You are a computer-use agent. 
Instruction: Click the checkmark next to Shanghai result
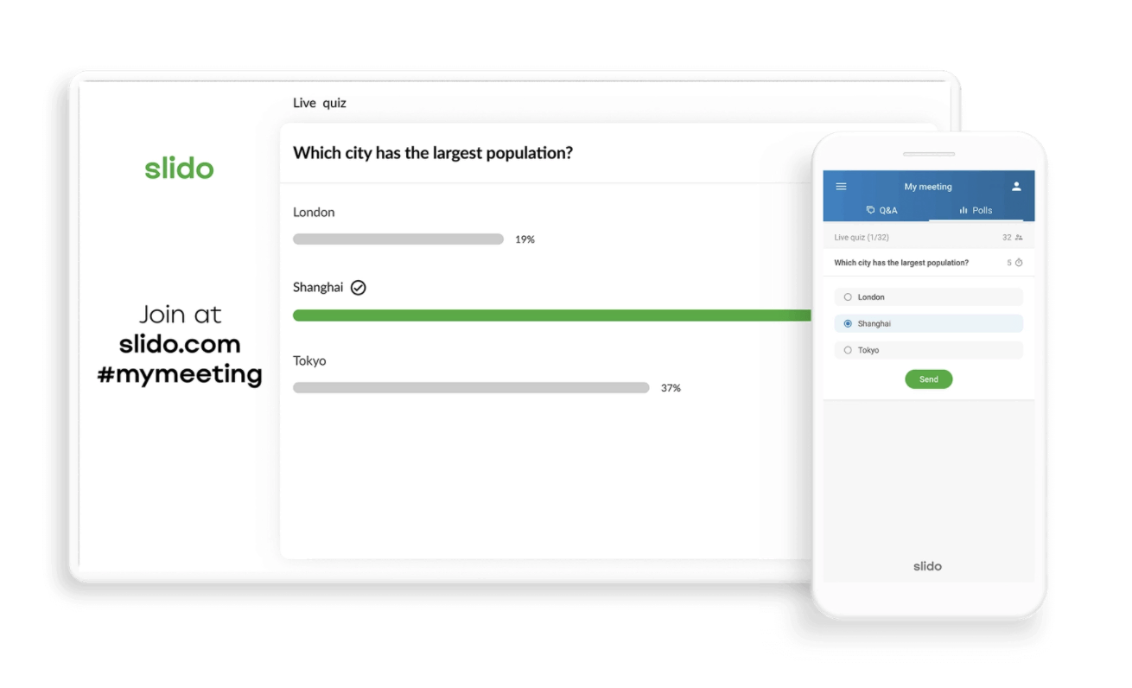pyautogui.click(x=358, y=287)
